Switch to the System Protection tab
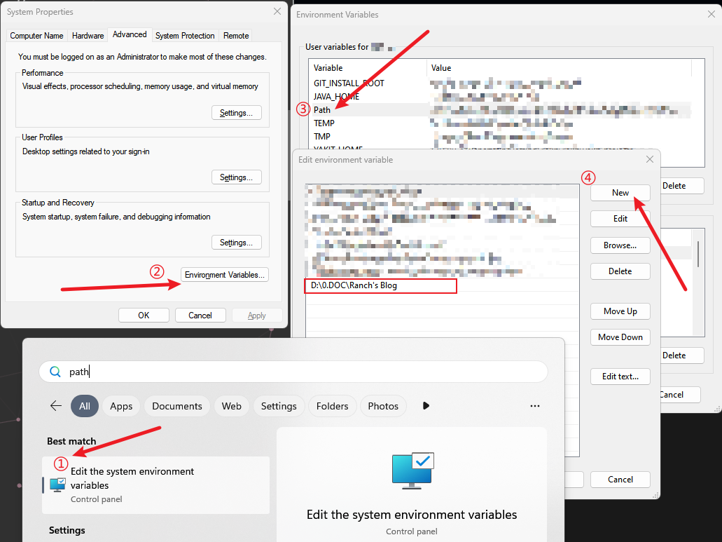722x542 pixels. point(185,36)
